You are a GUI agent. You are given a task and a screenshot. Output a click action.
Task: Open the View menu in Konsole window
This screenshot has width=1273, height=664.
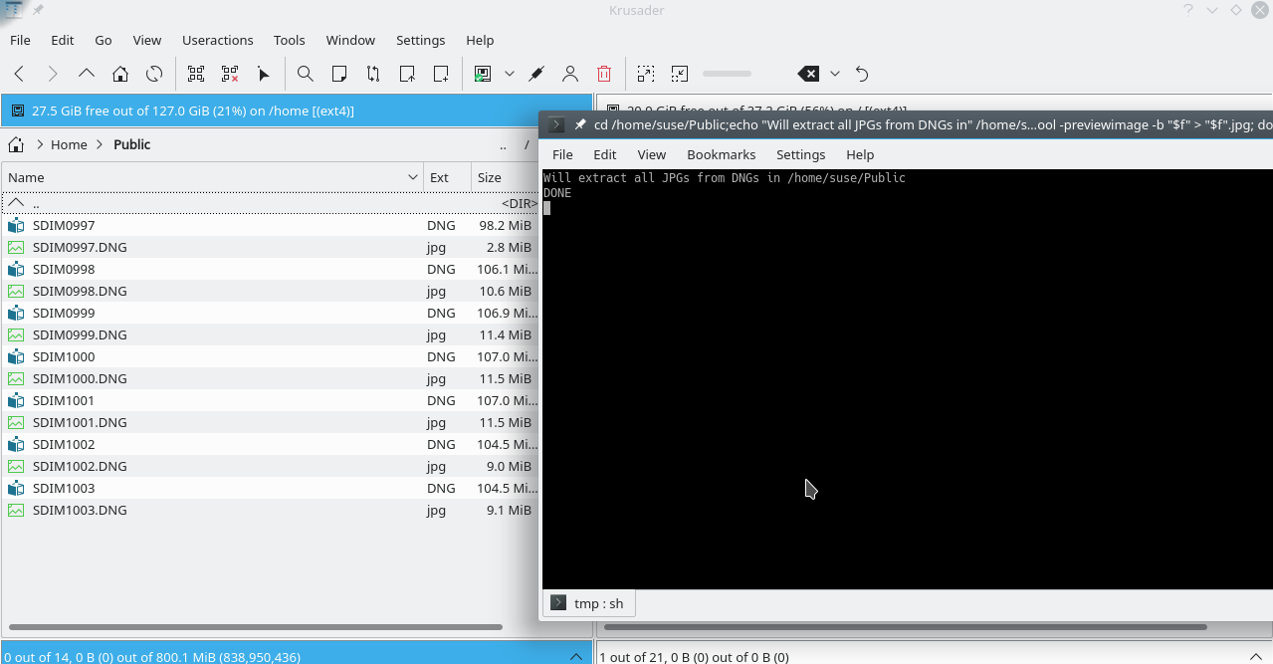[652, 154]
